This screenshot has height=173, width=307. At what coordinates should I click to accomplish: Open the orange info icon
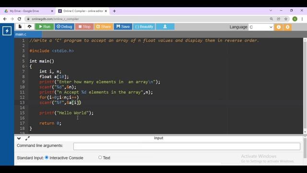tap(279, 27)
